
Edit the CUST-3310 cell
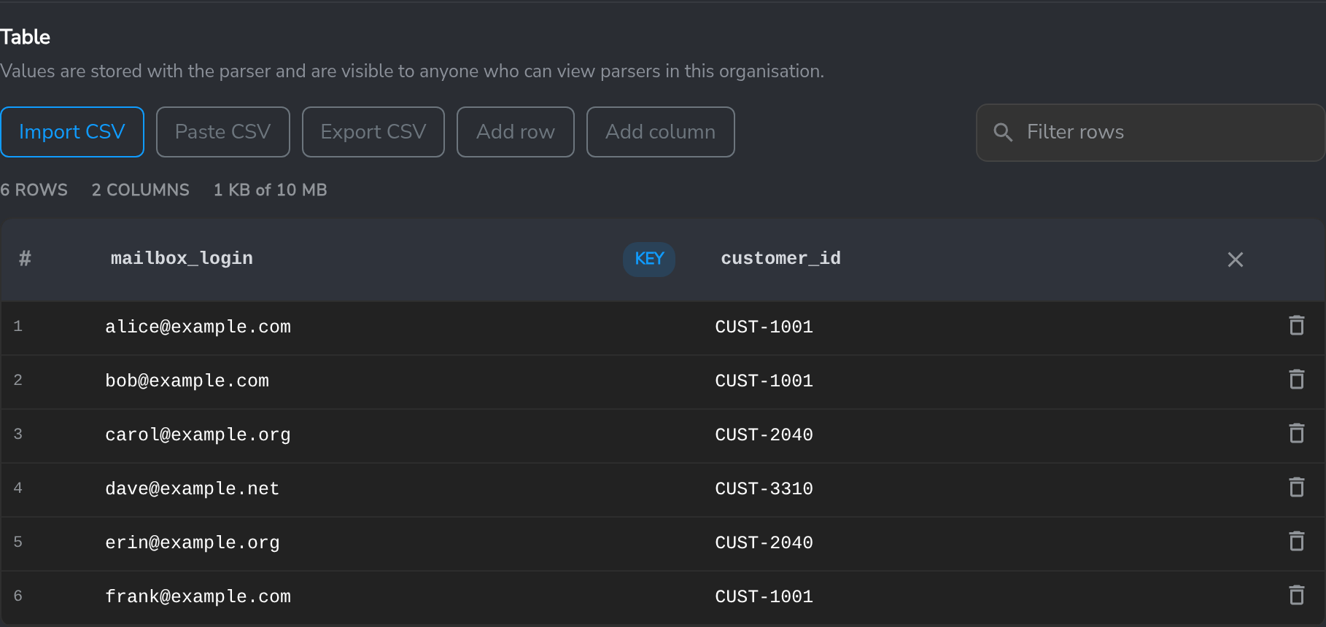tap(764, 488)
